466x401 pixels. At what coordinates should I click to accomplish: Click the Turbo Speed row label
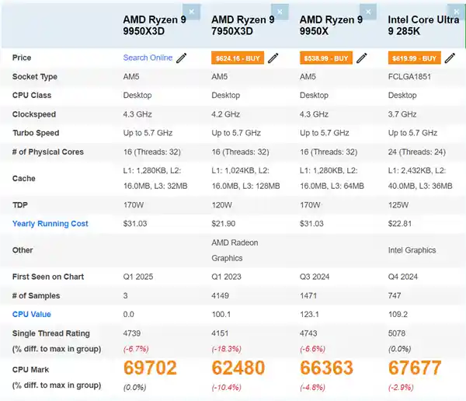click(36, 133)
